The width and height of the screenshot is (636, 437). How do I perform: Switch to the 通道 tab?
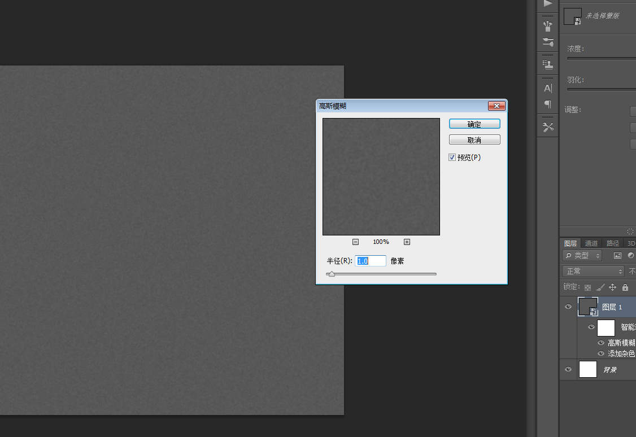(x=591, y=243)
